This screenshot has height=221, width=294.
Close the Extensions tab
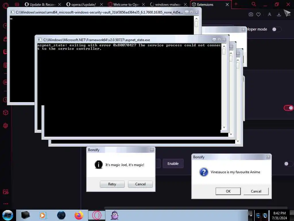tap(227, 4)
